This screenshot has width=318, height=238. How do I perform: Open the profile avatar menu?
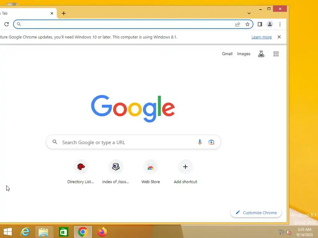pos(270,24)
